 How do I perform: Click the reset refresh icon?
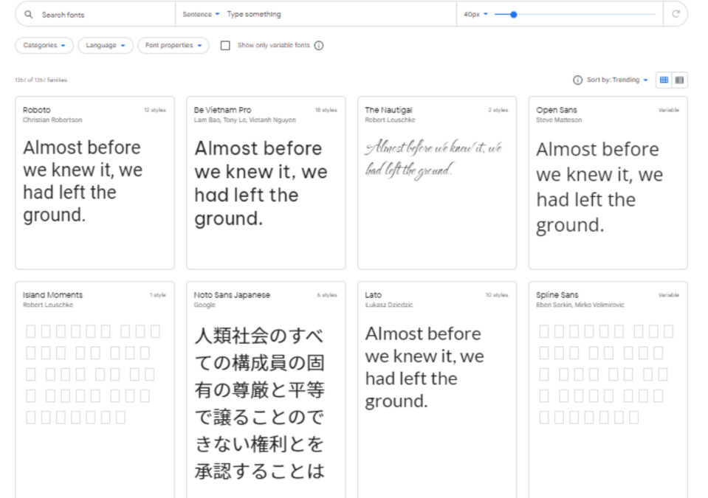676,14
